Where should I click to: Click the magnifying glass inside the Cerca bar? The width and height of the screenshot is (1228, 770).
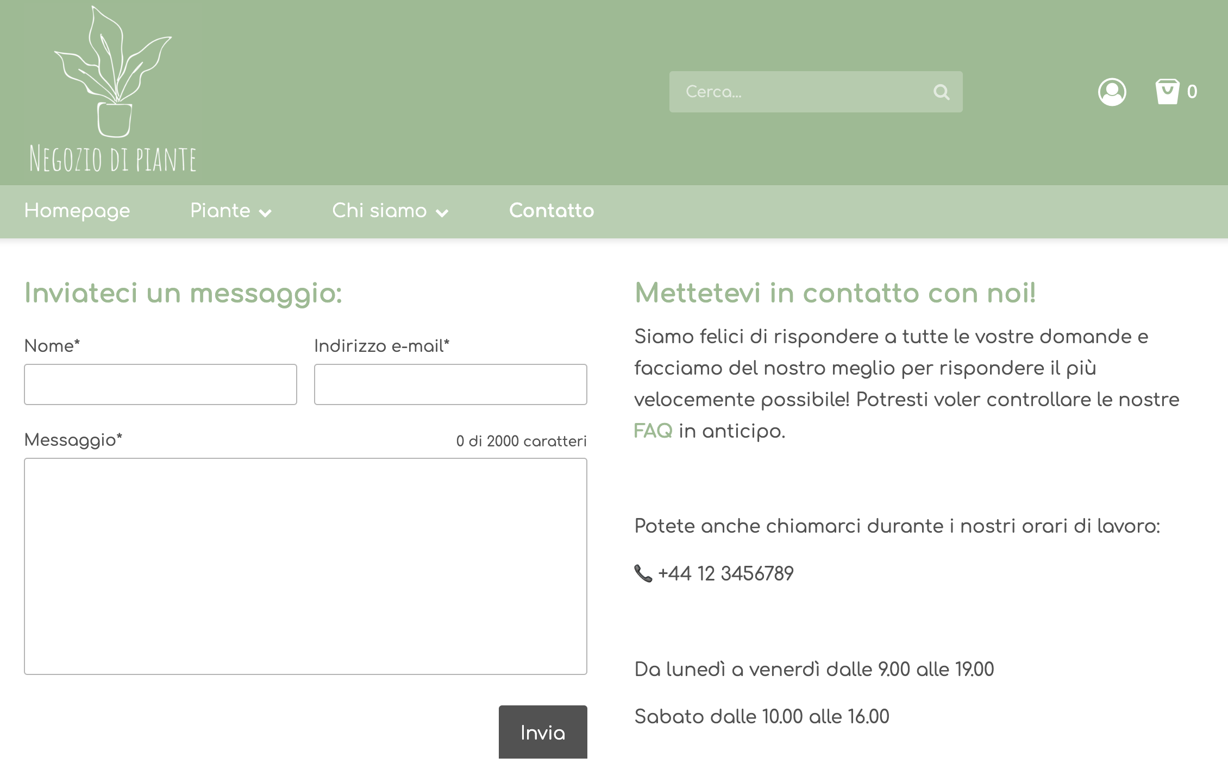[943, 92]
